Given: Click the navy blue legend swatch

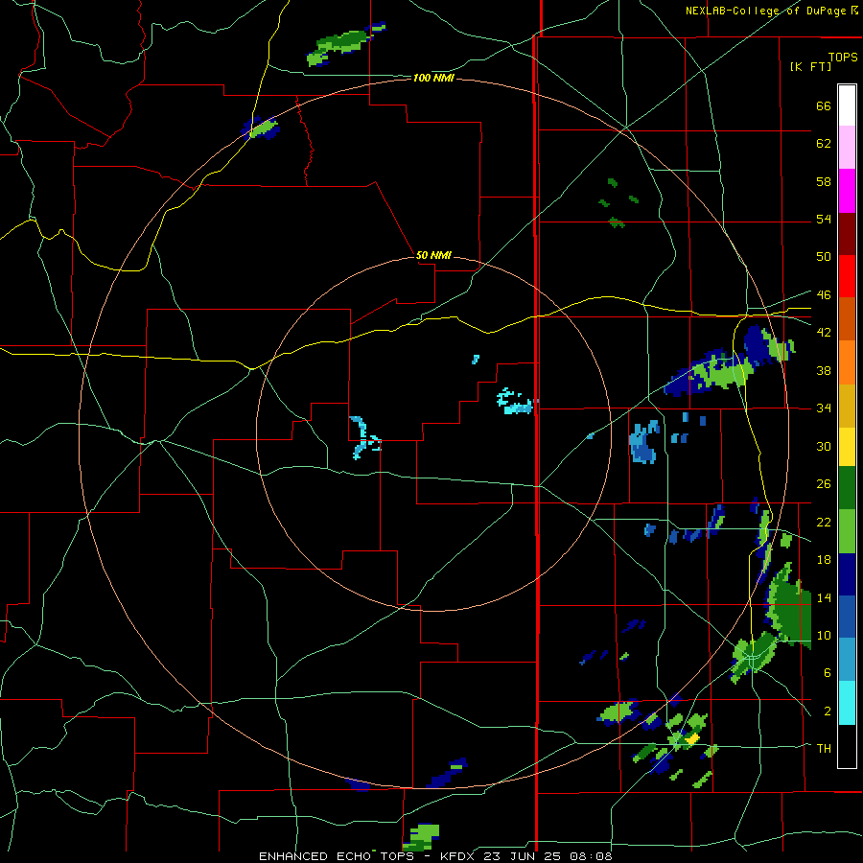Looking at the screenshot, I should click(x=847, y=574).
